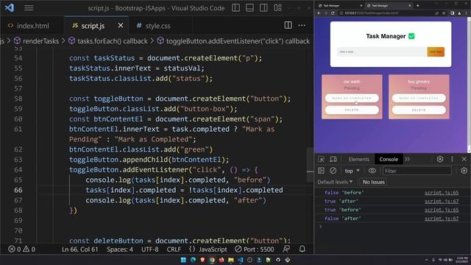Switch to DevTools Elements tab
This screenshot has width=471, height=265.
pyautogui.click(x=358, y=160)
